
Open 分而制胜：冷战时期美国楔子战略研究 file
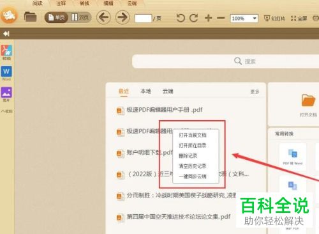coord(181,195)
